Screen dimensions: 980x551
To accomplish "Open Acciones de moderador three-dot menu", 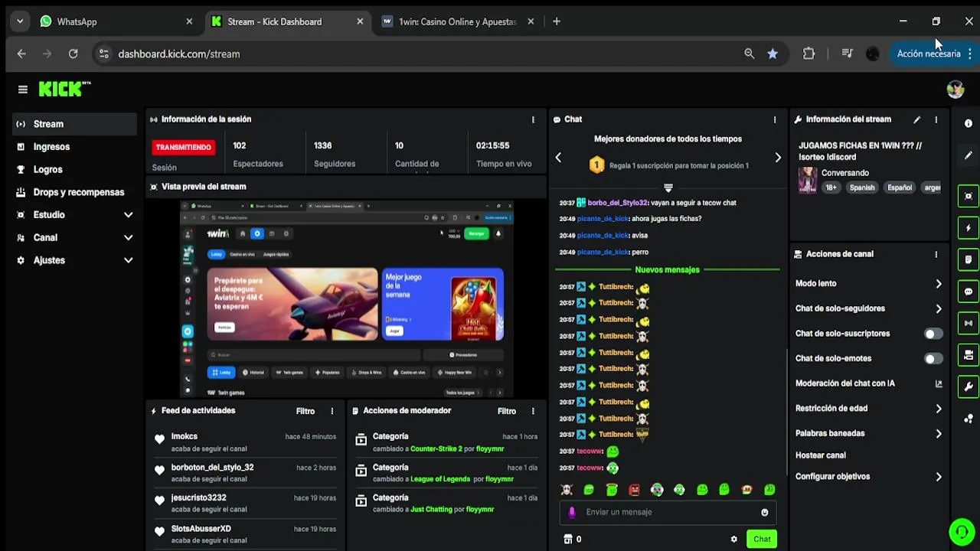I will pos(533,411).
